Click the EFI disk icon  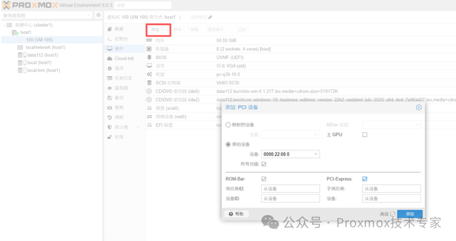pos(149,125)
